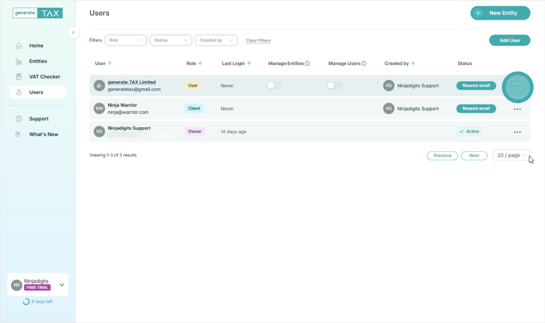Click the generate TAX logo

[38, 13]
